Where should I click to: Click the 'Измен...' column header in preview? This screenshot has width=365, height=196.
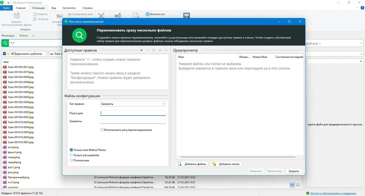pos(244,57)
